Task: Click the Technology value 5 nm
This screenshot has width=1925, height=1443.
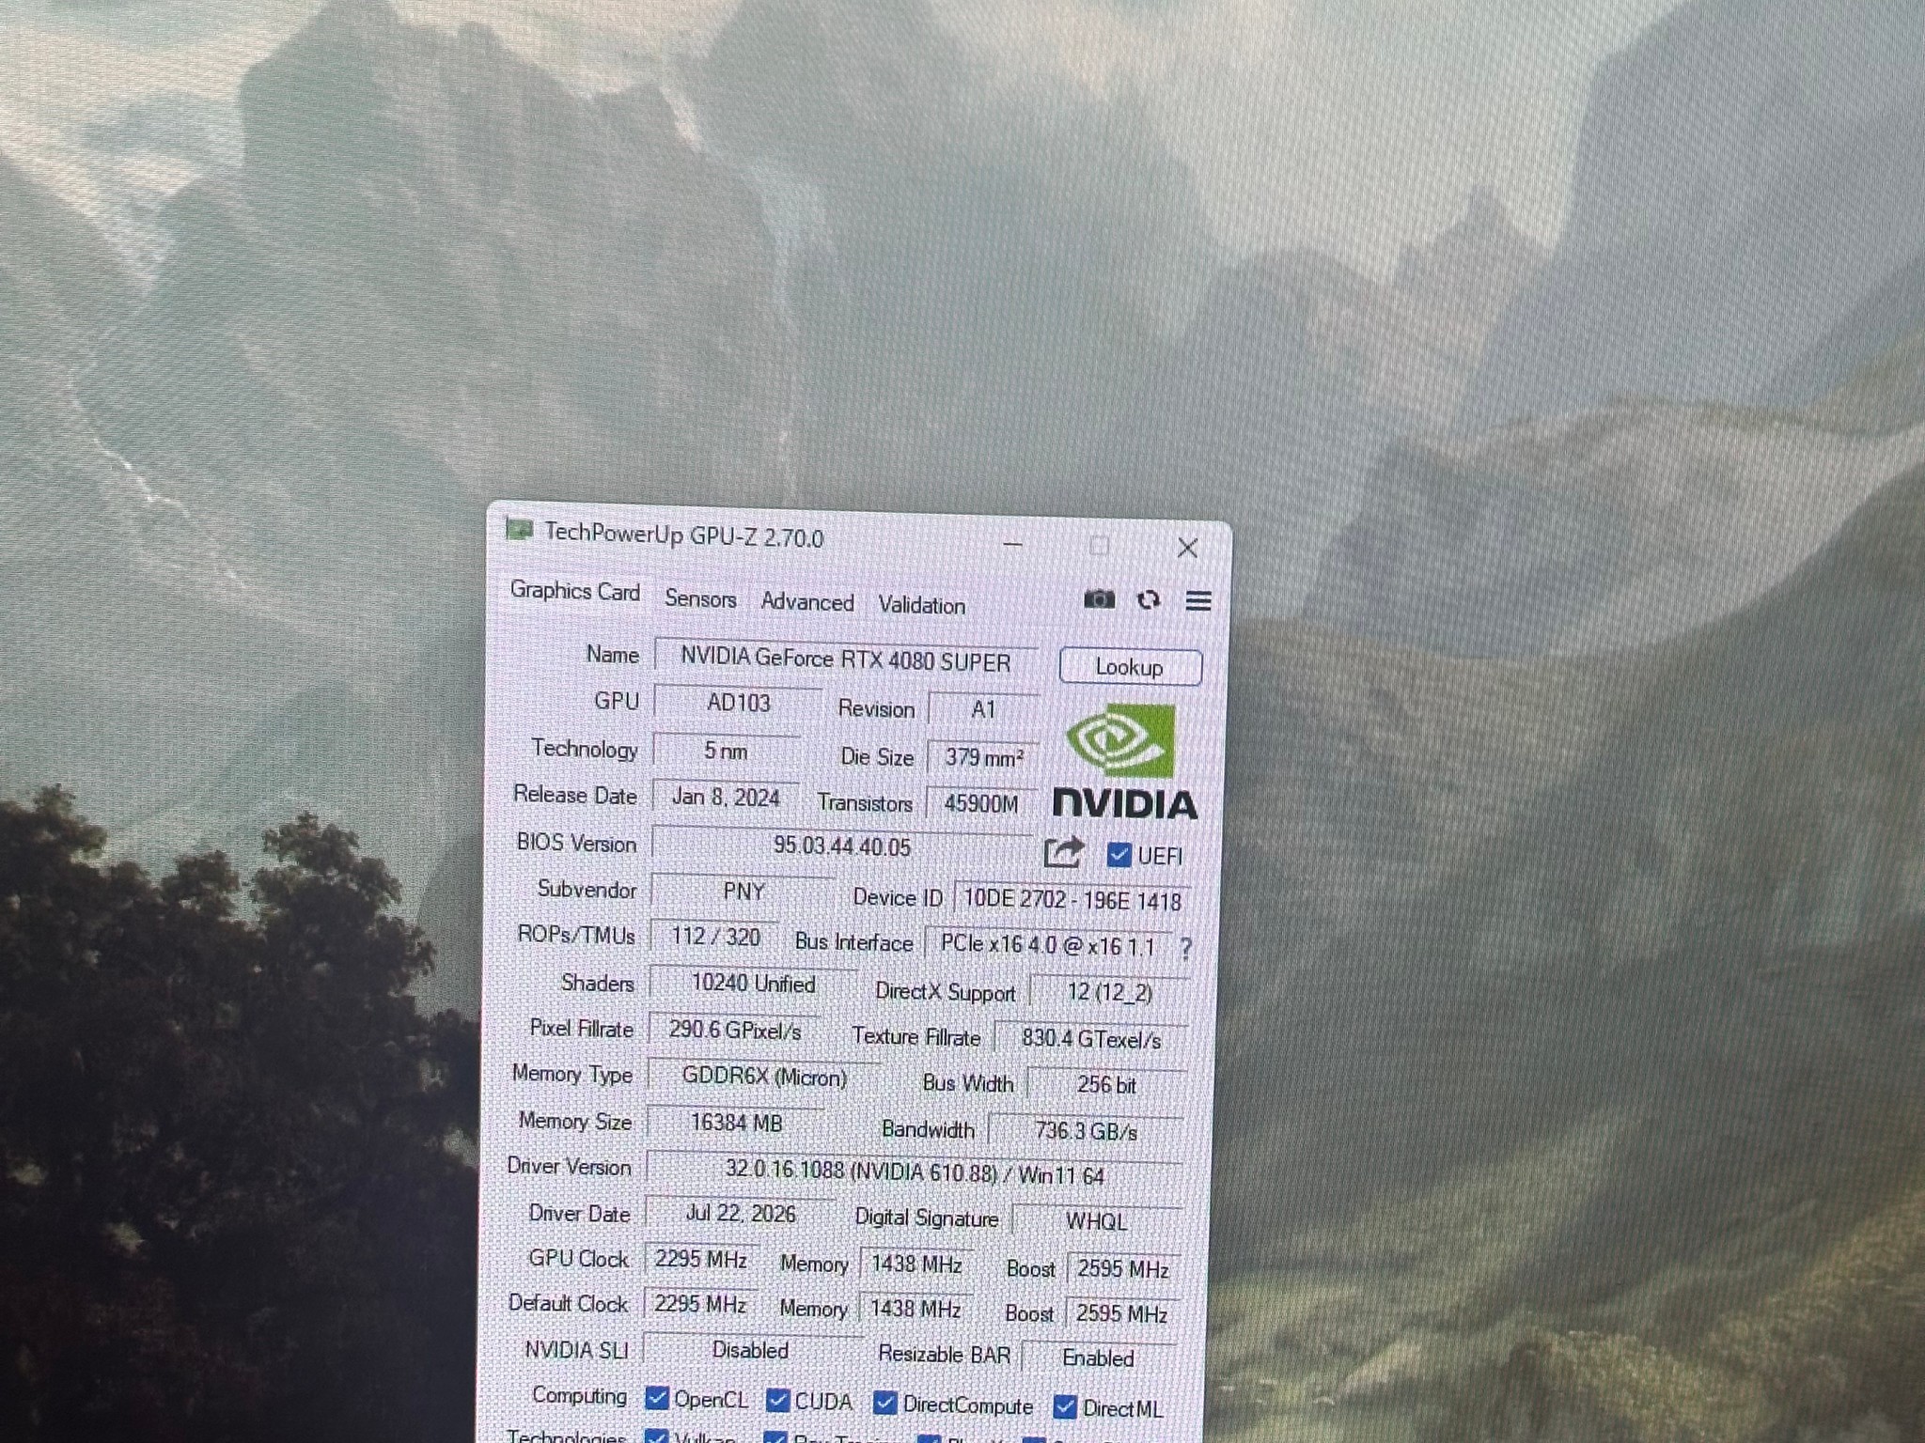Action: (x=726, y=752)
